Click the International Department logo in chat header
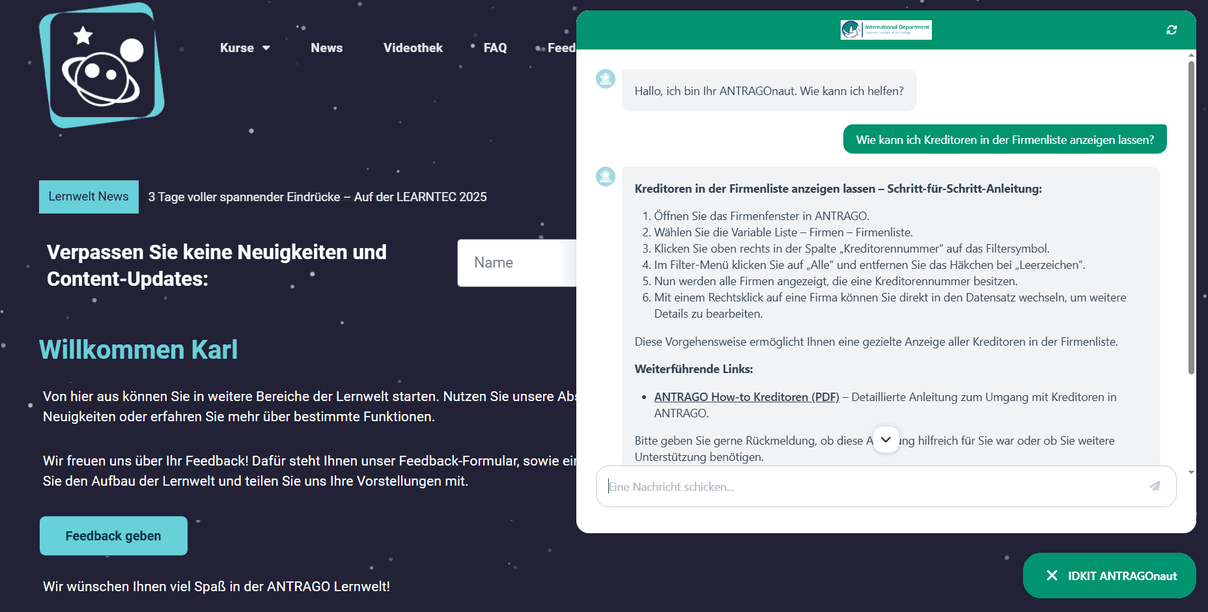1208x612 pixels. pyautogui.click(x=886, y=30)
